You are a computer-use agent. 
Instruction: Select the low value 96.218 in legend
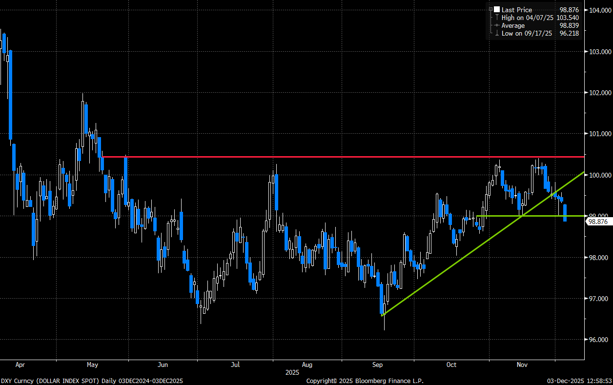click(569, 33)
